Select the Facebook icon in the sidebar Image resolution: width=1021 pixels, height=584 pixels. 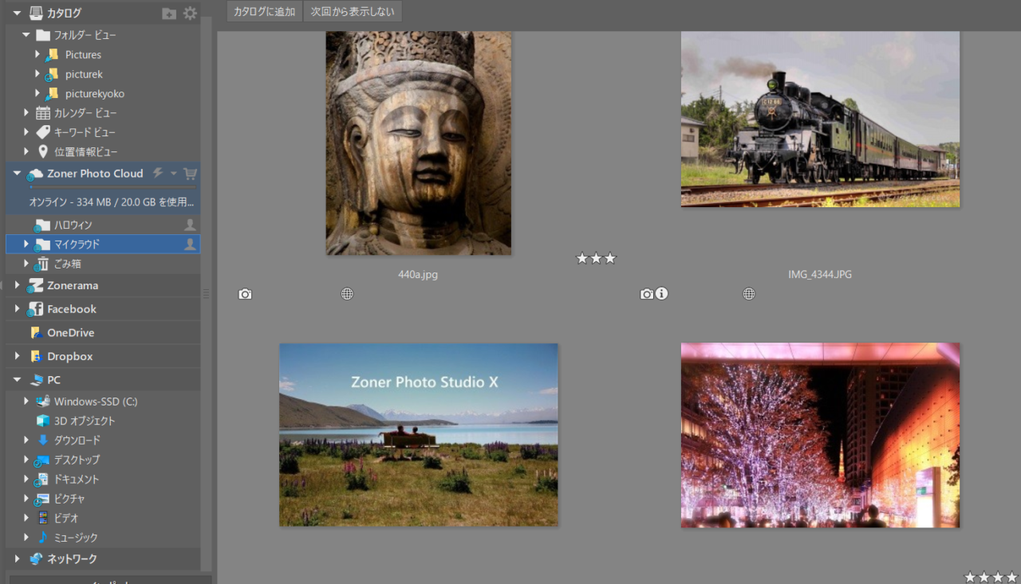[35, 309]
